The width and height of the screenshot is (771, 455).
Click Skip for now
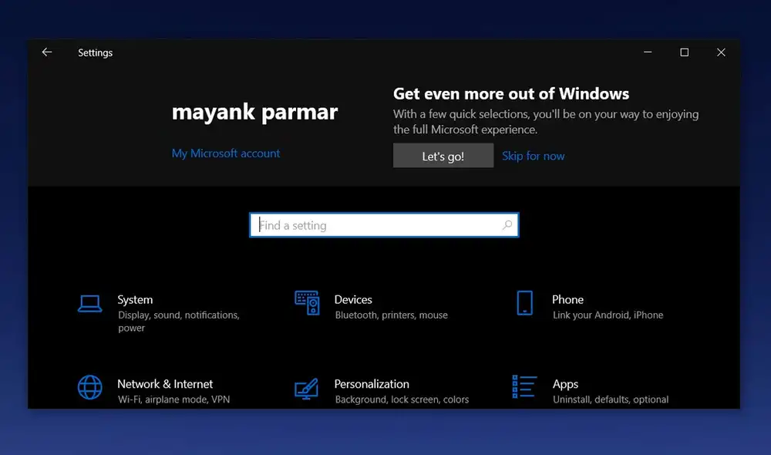(x=534, y=155)
